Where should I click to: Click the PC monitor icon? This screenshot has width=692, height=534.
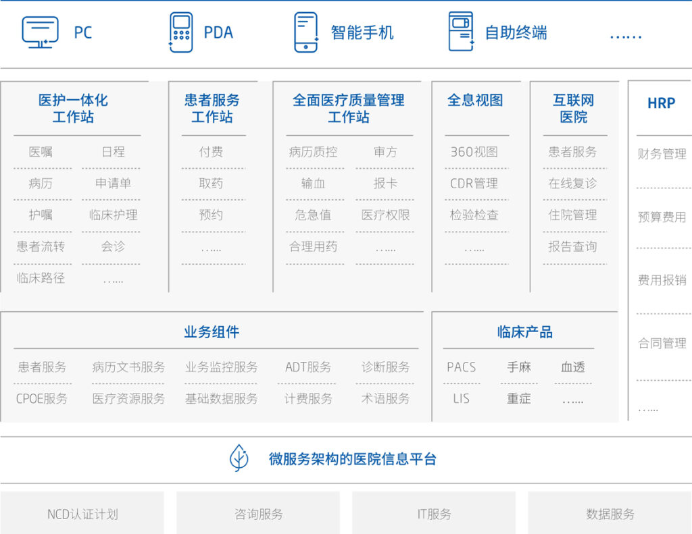point(40,32)
